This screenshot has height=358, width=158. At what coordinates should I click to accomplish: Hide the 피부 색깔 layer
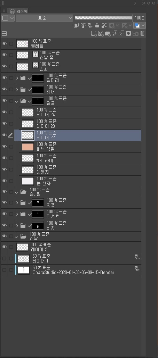[x=4, y=146]
